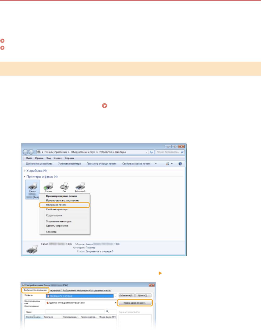The width and height of the screenshot is (261, 330).
Task: Open the address book list dropdown
Action: 116,303
